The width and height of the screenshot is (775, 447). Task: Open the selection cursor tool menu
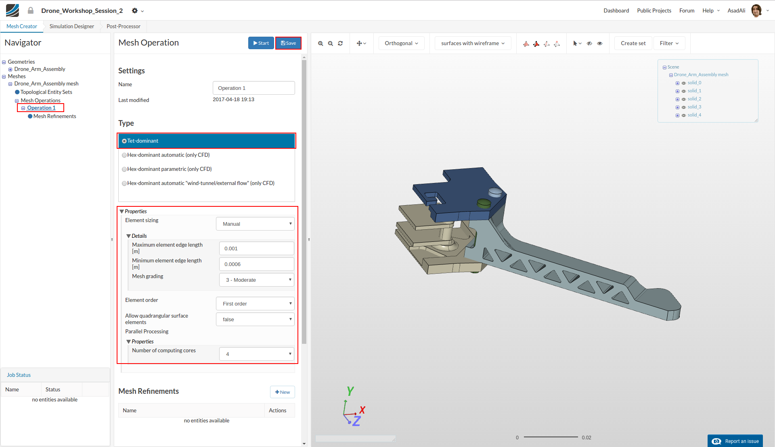coord(577,44)
